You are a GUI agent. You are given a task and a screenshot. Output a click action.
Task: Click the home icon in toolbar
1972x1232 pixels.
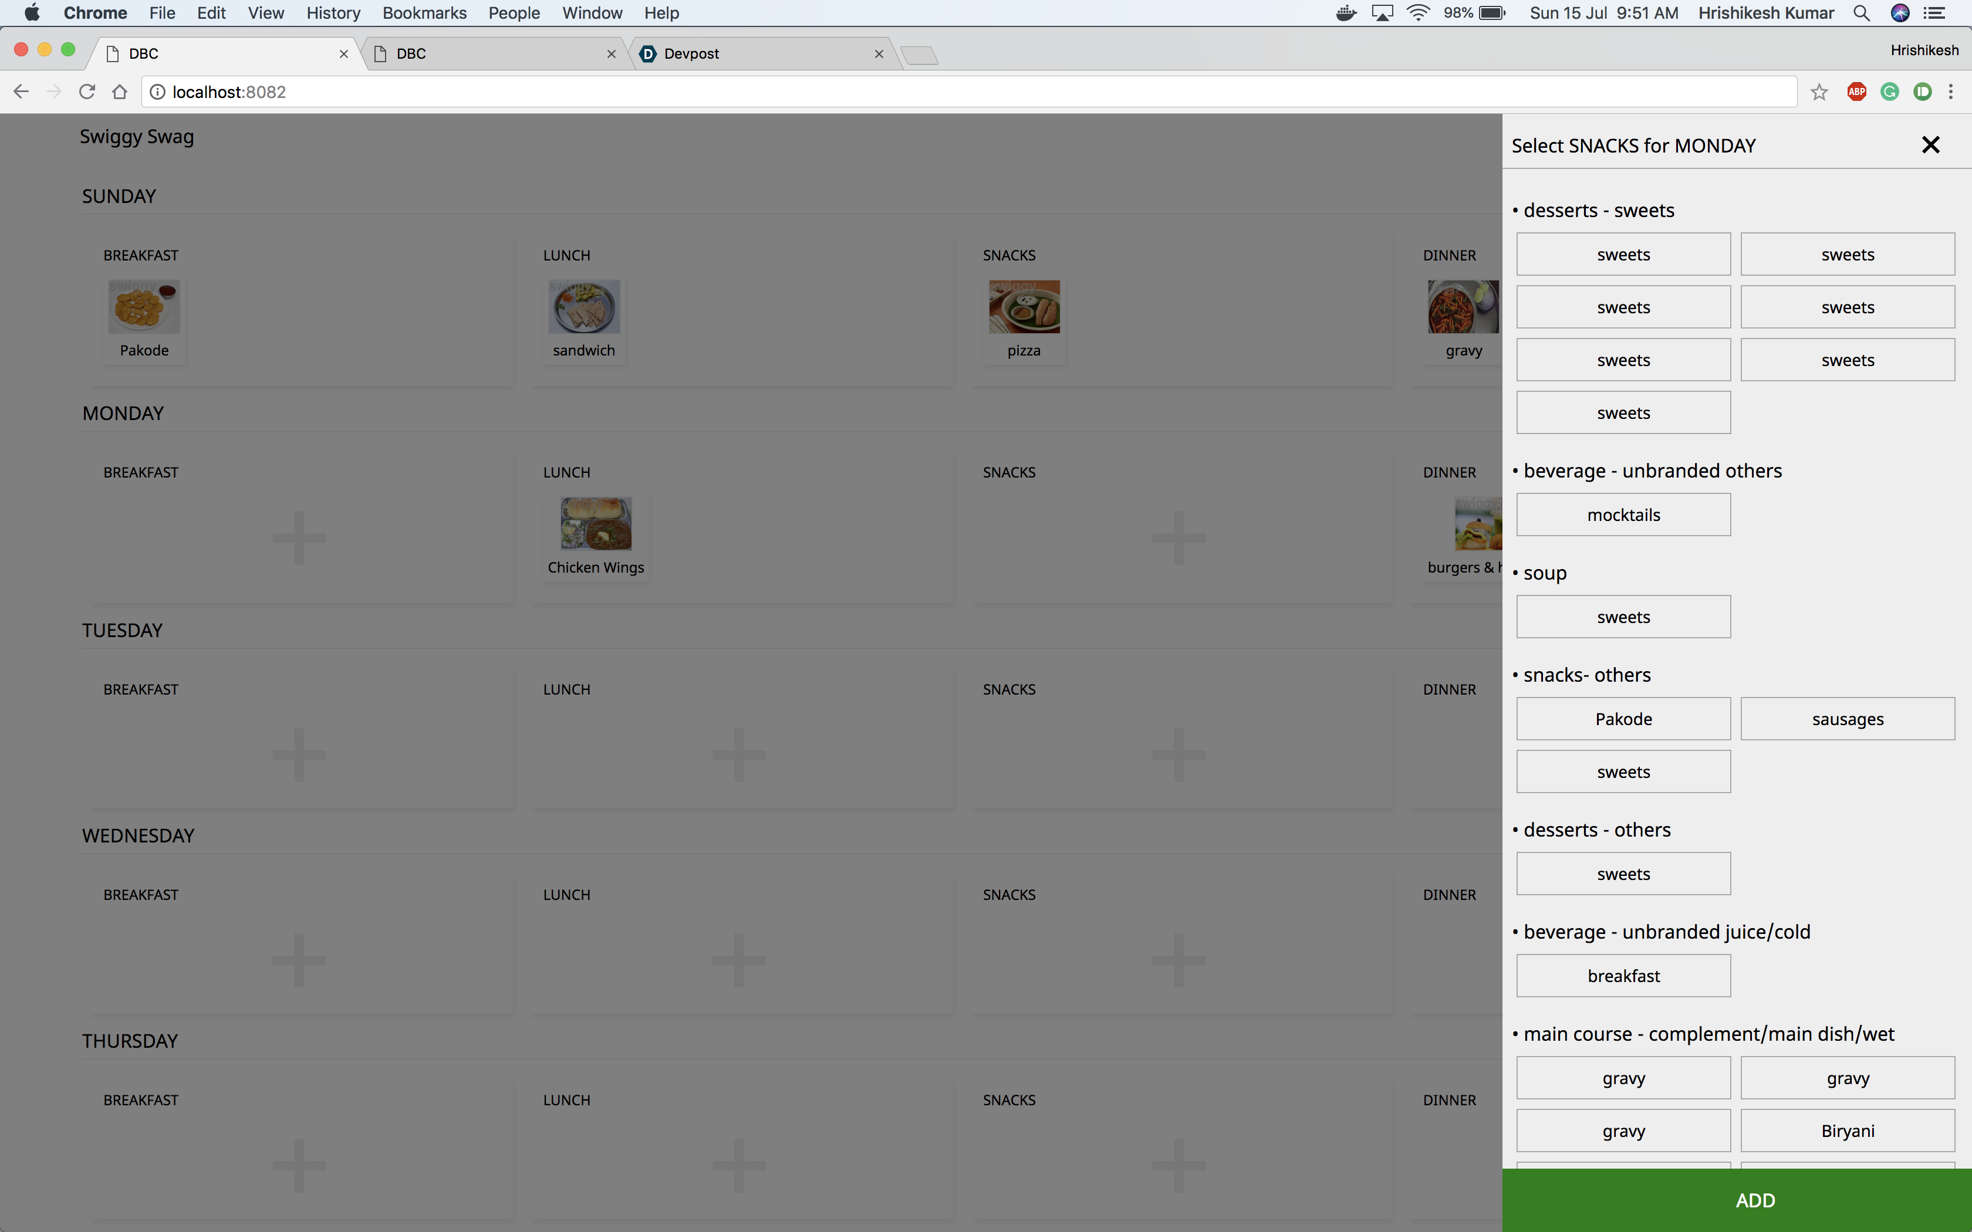coord(120,92)
